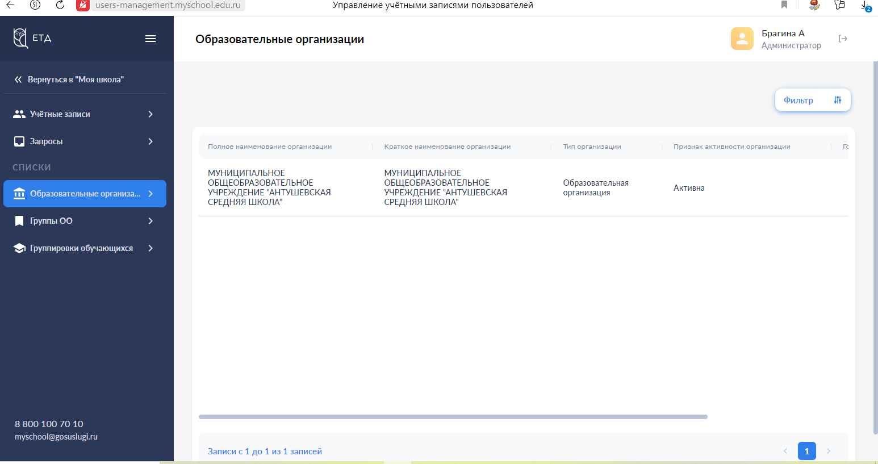
Task: Click the СПИСКИ section label
Action: click(x=32, y=168)
